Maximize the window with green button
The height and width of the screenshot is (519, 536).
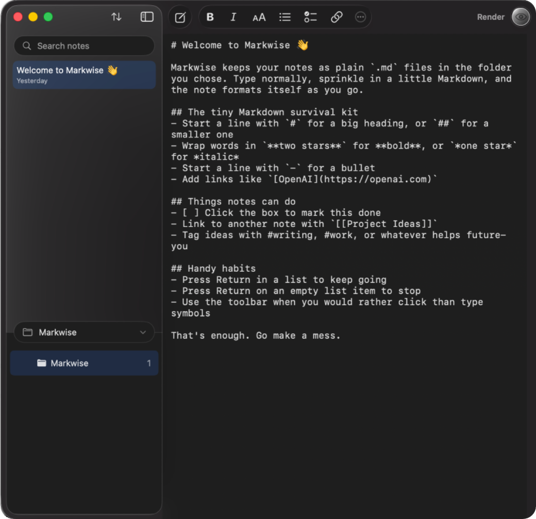48,17
